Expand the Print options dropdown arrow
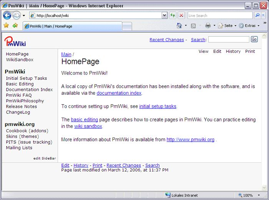Screen dimensions: 269x200 pos(214,26)
